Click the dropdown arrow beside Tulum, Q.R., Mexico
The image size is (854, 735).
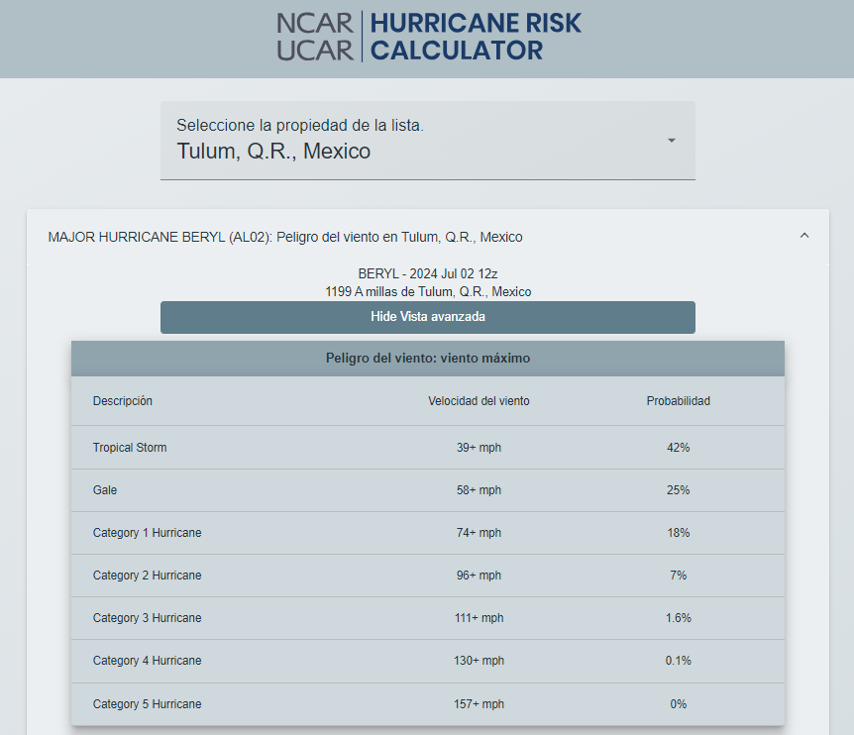(672, 141)
